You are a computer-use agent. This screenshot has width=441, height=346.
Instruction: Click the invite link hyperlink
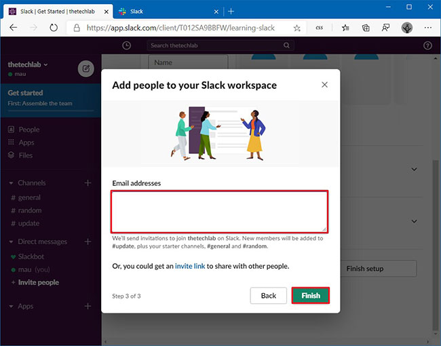pyautogui.click(x=190, y=266)
